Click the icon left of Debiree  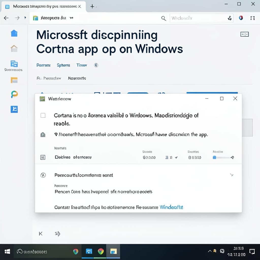tap(43, 157)
